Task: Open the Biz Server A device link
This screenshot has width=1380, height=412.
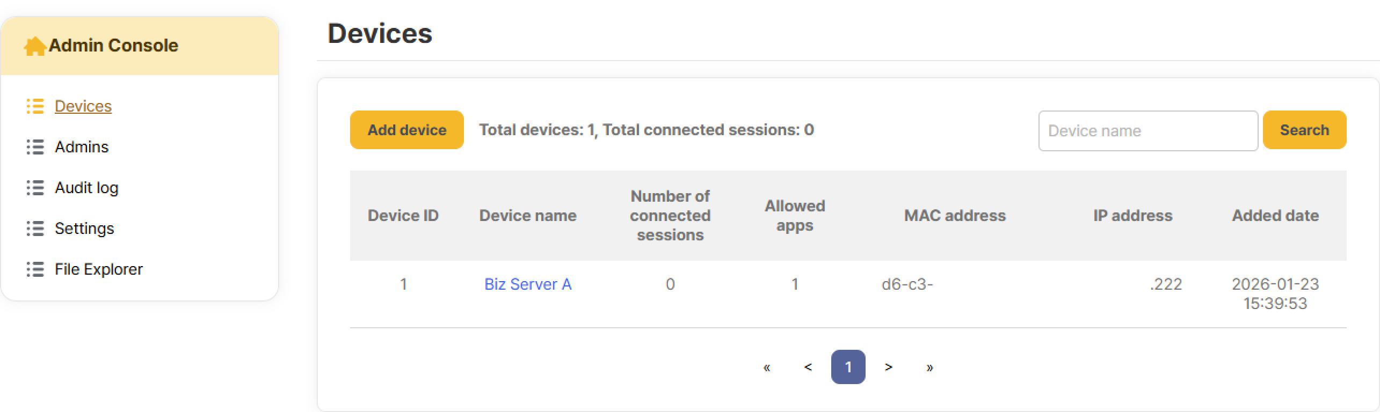Action: coord(528,284)
